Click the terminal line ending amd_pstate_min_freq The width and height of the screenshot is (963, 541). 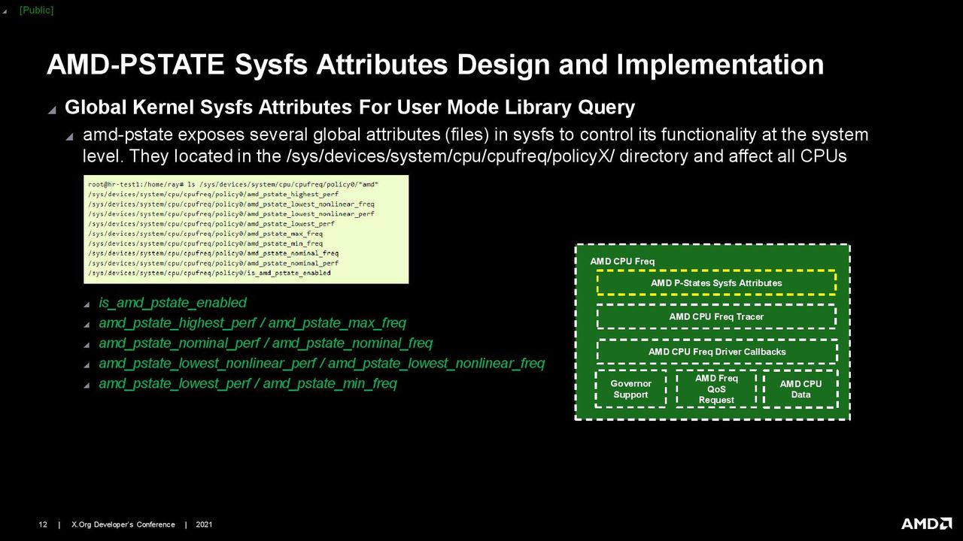(x=205, y=243)
